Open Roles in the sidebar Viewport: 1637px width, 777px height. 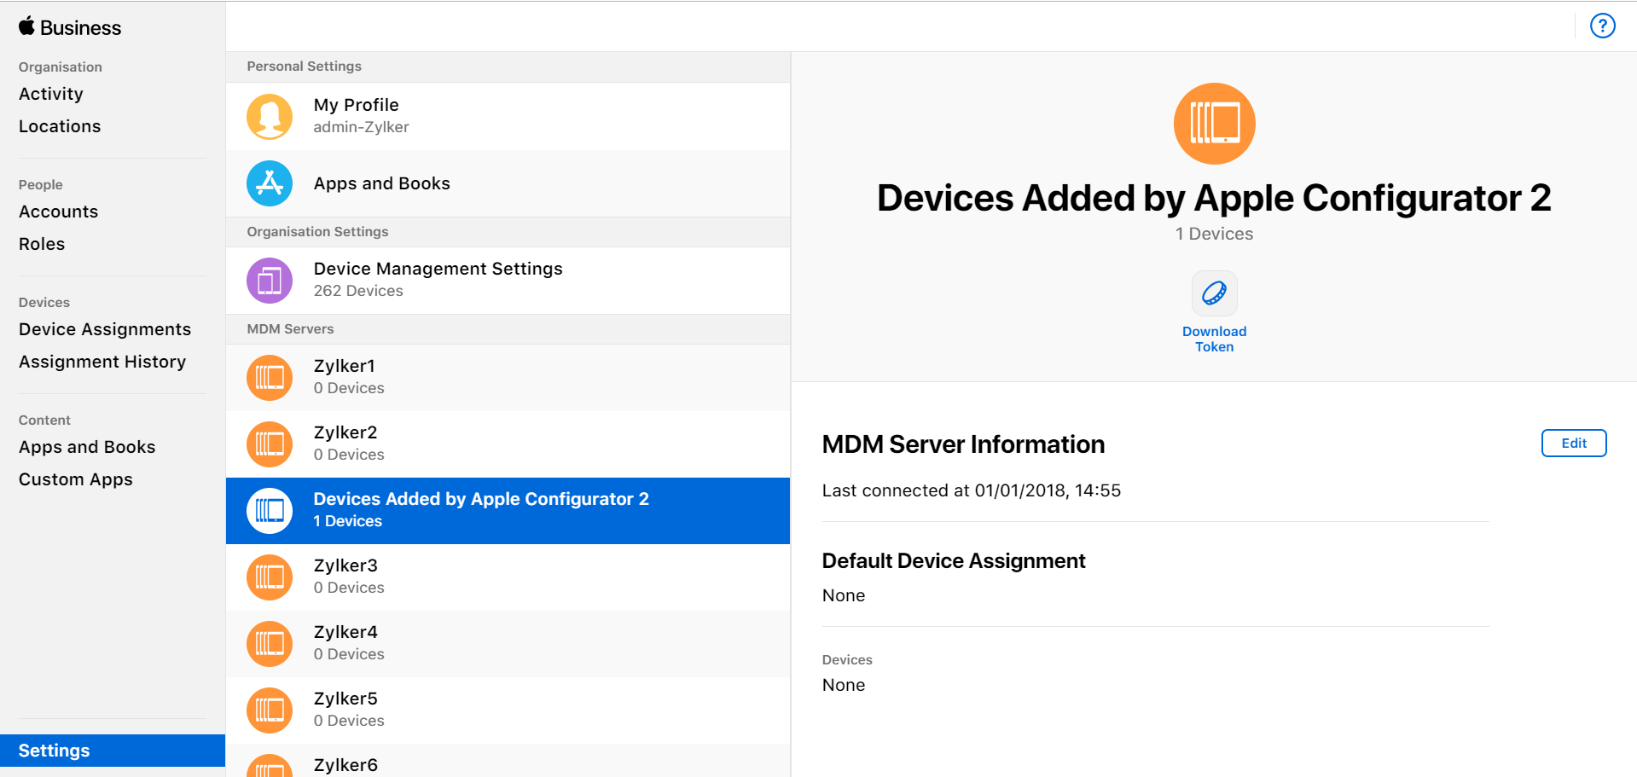coord(42,244)
